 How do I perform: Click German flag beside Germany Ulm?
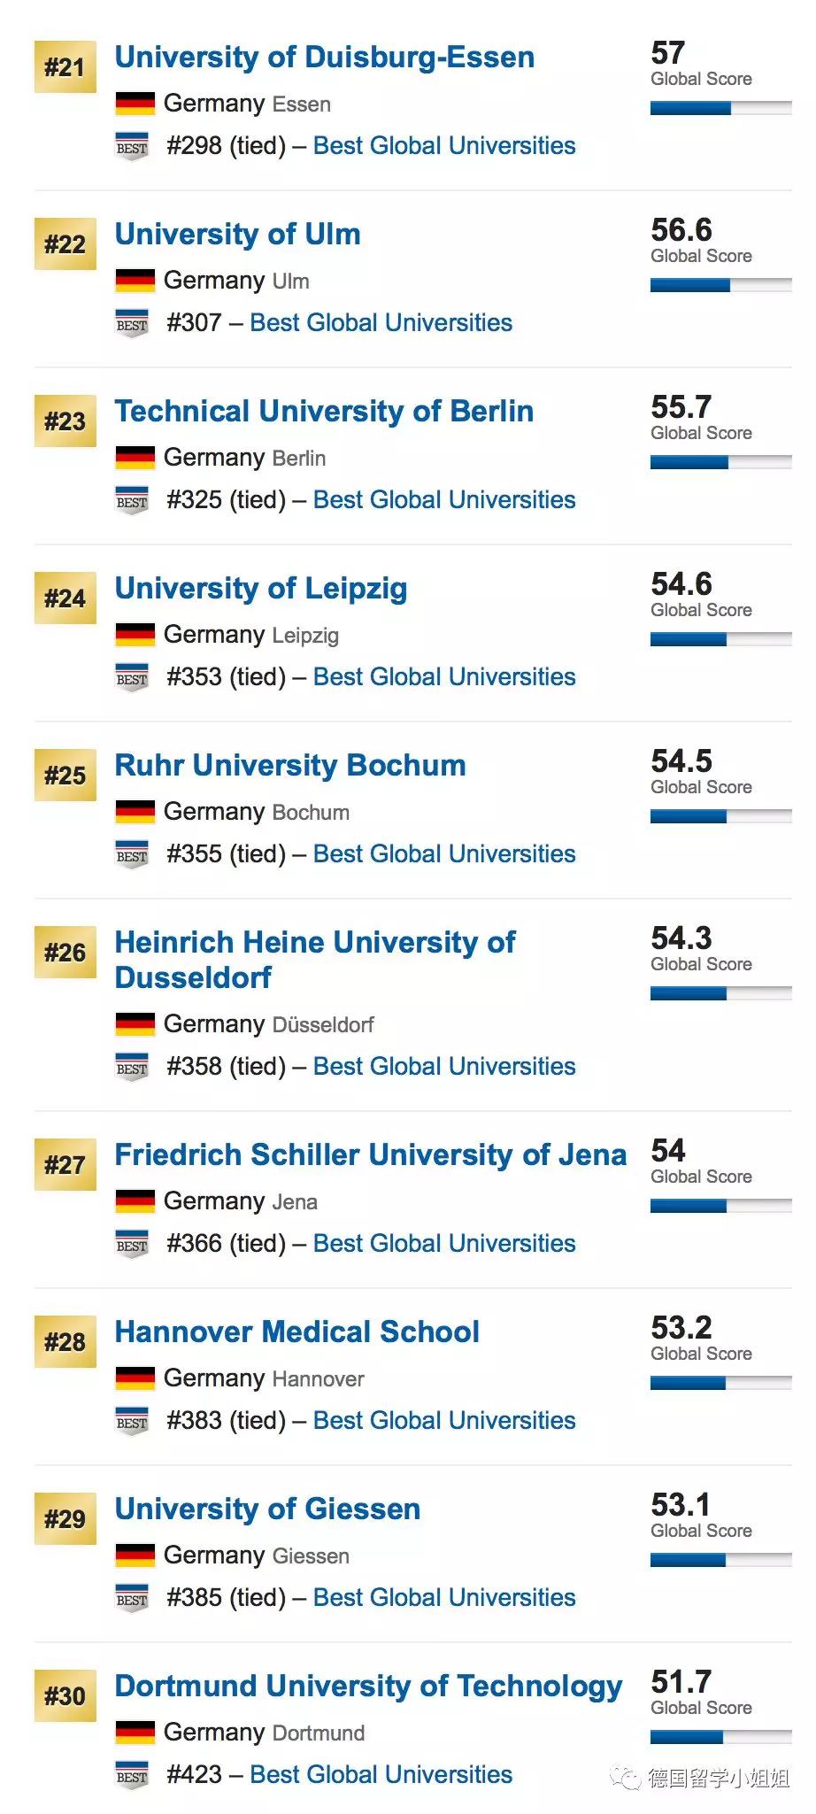pyautogui.click(x=135, y=281)
